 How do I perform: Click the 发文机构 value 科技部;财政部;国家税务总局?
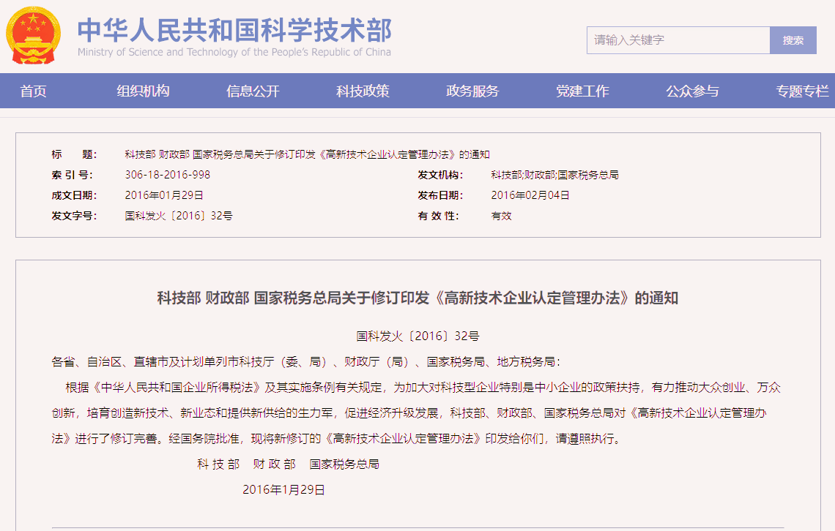pyautogui.click(x=555, y=175)
